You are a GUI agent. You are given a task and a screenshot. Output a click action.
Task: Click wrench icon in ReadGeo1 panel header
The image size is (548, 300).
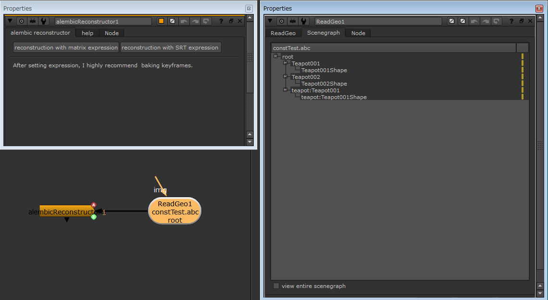304,21
